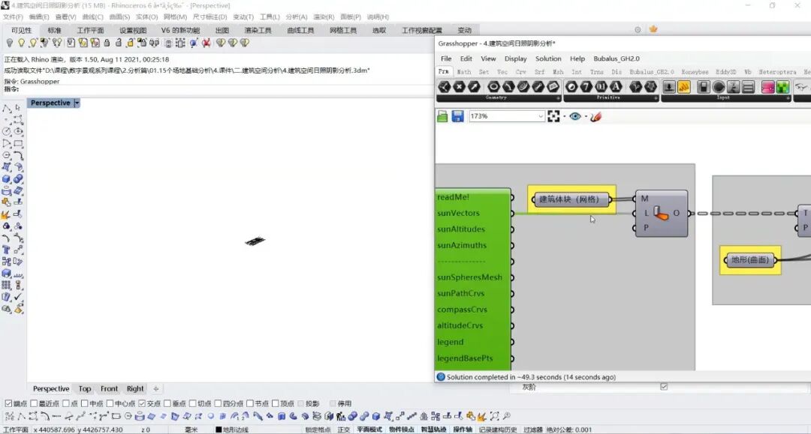
Task: Open dropdown arrow next to Zoom Extents icon
Action: [564, 117]
